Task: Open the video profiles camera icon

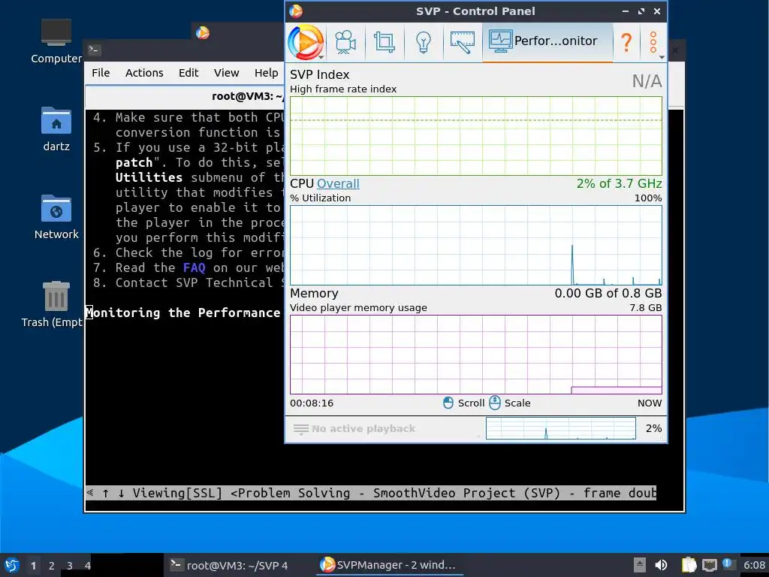Action: point(345,42)
